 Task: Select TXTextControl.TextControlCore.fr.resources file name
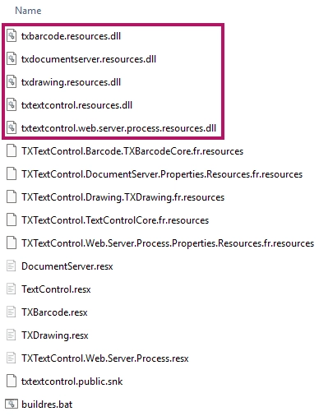coord(115,220)
